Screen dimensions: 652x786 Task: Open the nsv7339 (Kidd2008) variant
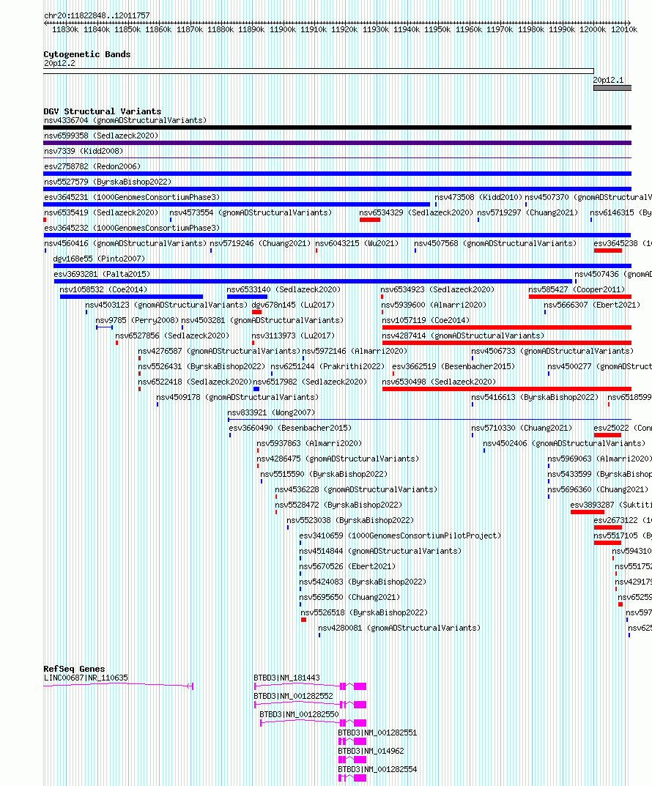click(x=84, y=151)
